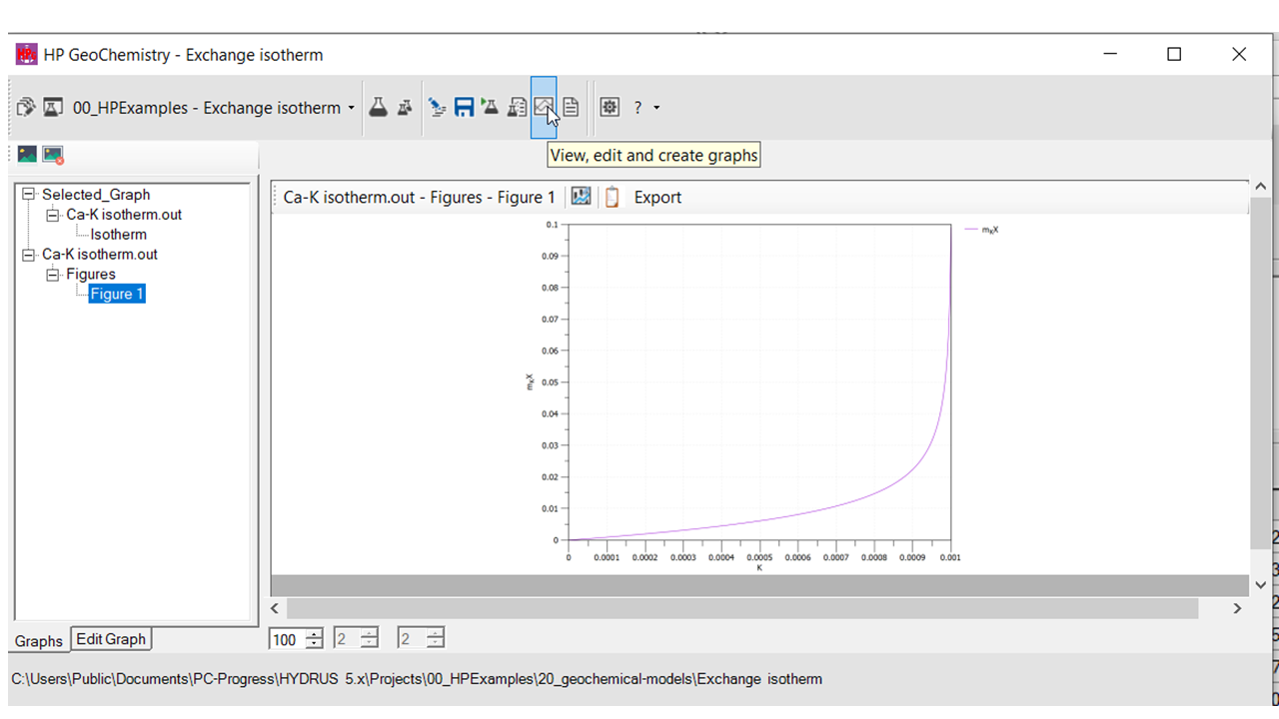
Task: Click the flask icon with green play arrow
Action: click(x=490, y=107)
